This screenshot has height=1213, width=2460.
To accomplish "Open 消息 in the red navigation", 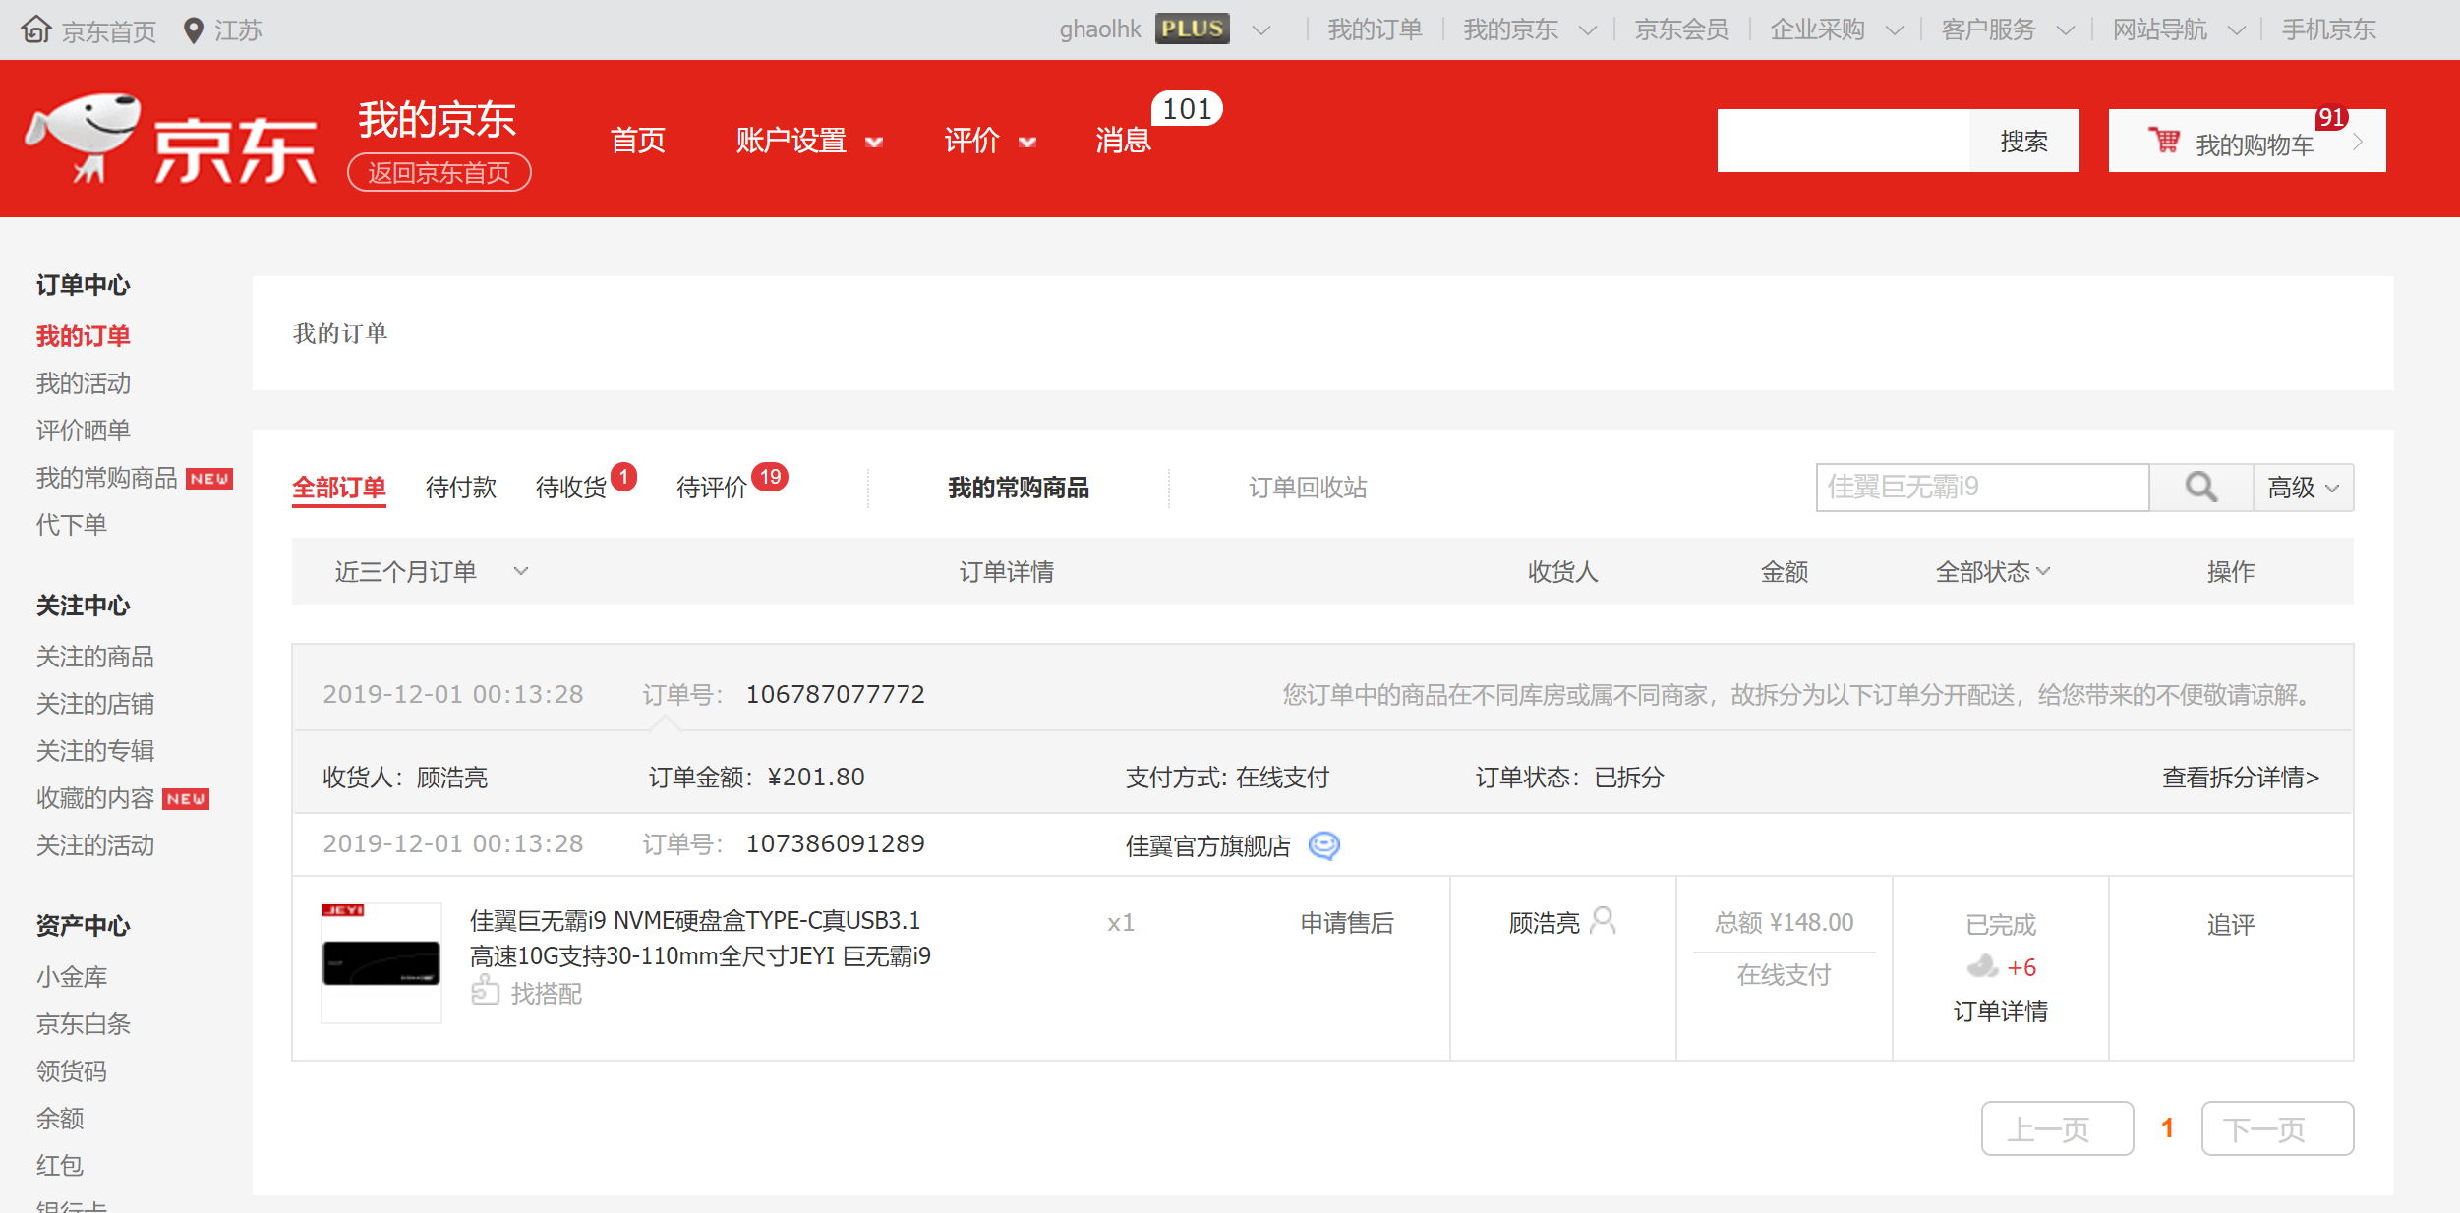I will (x=1123, y=141).
